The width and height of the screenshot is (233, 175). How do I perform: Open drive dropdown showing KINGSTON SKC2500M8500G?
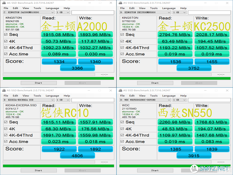[145, 12]
